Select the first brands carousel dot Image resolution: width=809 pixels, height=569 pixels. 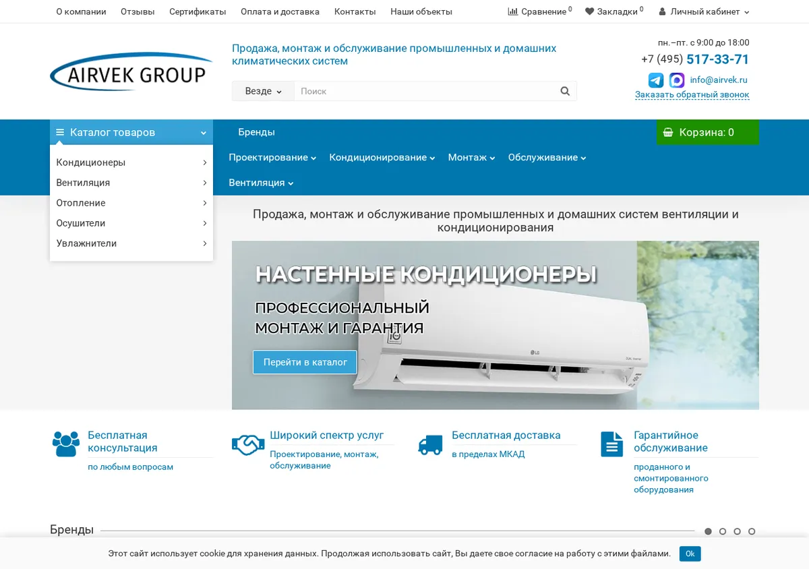[x=708, y=531]
